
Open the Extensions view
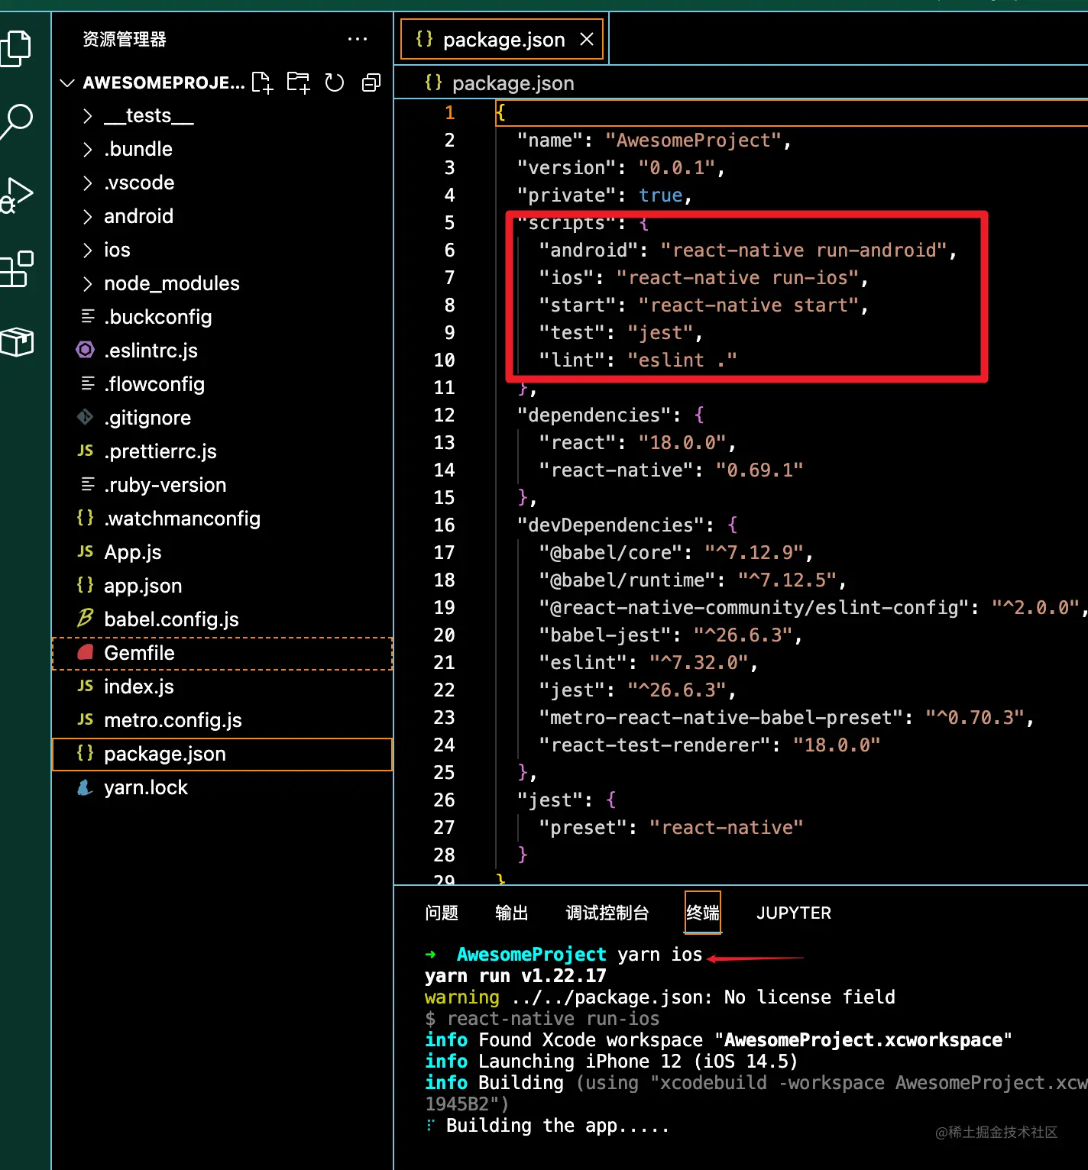pyautogui.click(x=17, y=269)
